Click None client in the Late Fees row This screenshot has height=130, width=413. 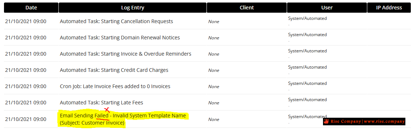(x=214, y=103)
